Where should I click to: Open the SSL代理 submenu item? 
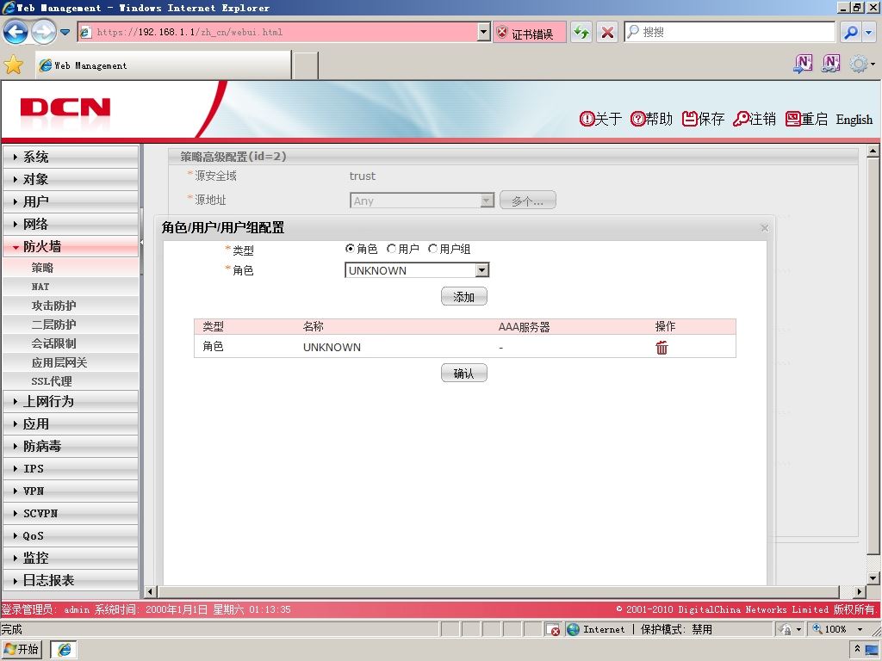pyautogui.click(x=71, y=381)
